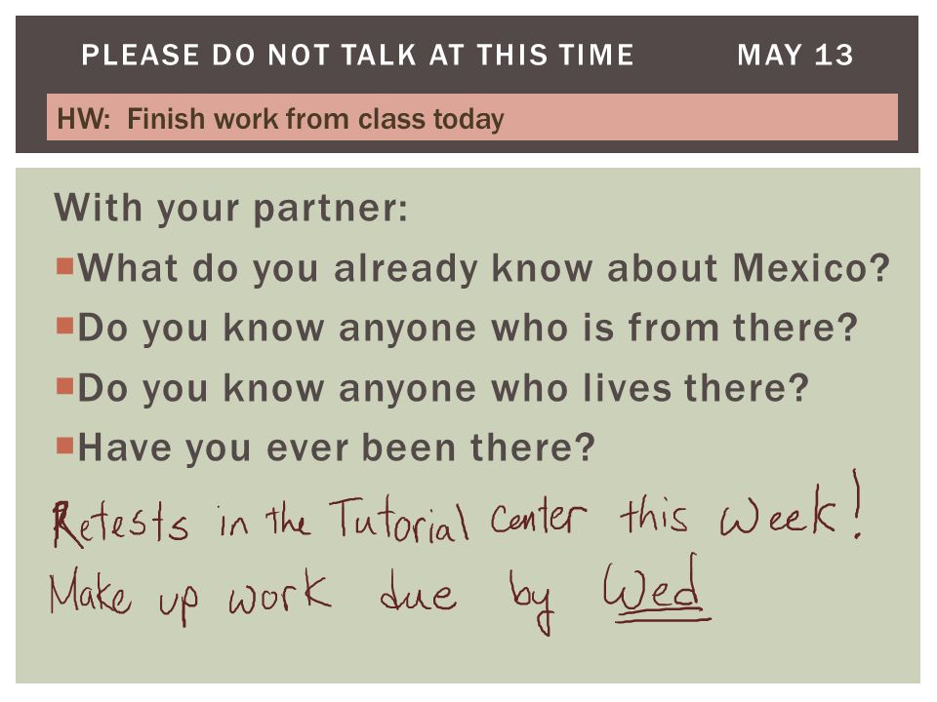
Task: Click the 'With your partner:' heading
Action: tap(231, 208)
